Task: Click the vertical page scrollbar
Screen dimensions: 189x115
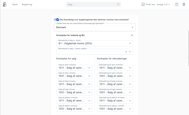Action: pyautogui.click(x=188, y=48)
